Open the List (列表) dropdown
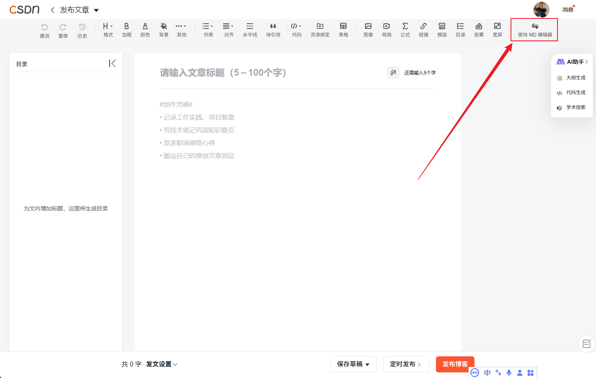The image size is (596, 378). [x=208, y=30]
